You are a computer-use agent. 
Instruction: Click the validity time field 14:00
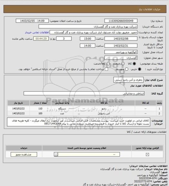tap(88, 46)
